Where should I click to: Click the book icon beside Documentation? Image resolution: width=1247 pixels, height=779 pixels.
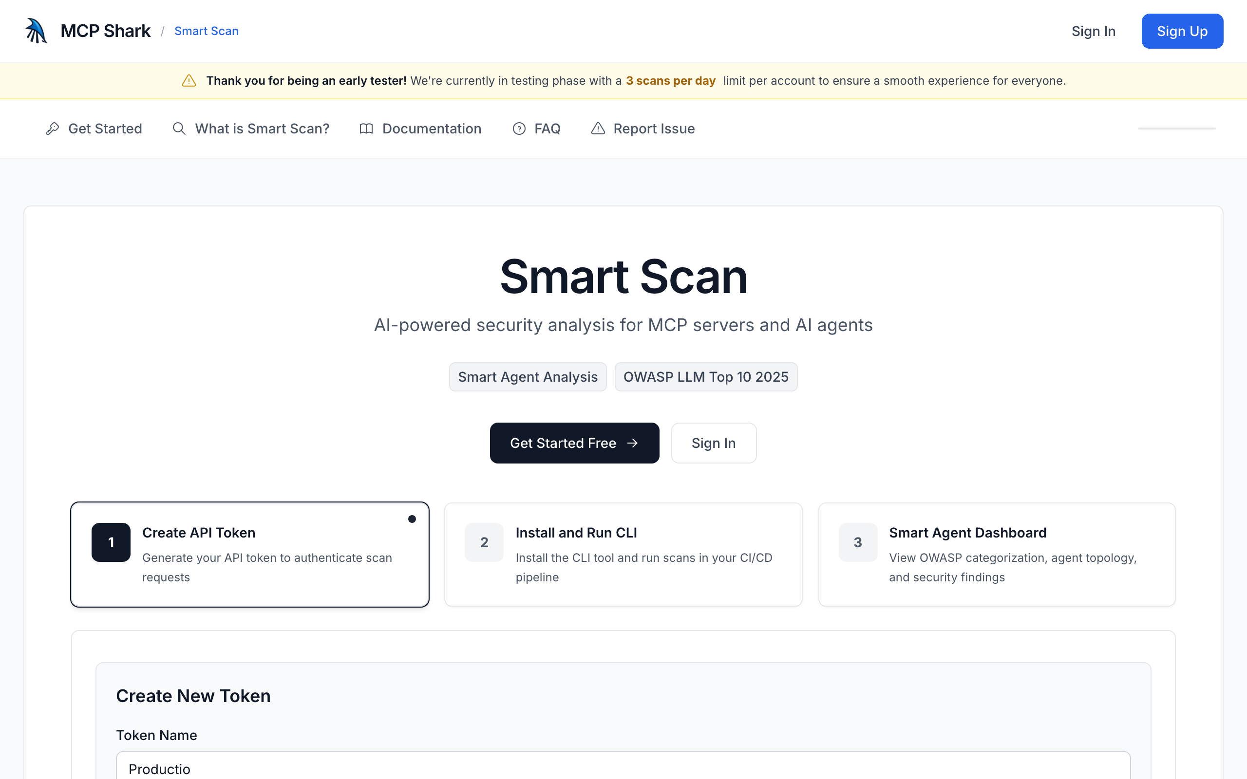coord(366,128)
